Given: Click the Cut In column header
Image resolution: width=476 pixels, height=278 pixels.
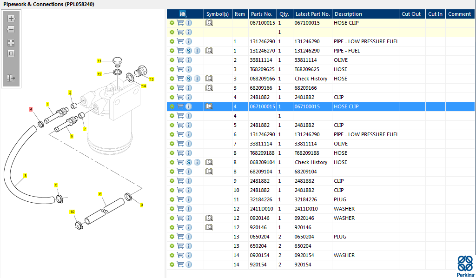Looking at the screenshot, I should pos(435,14).
